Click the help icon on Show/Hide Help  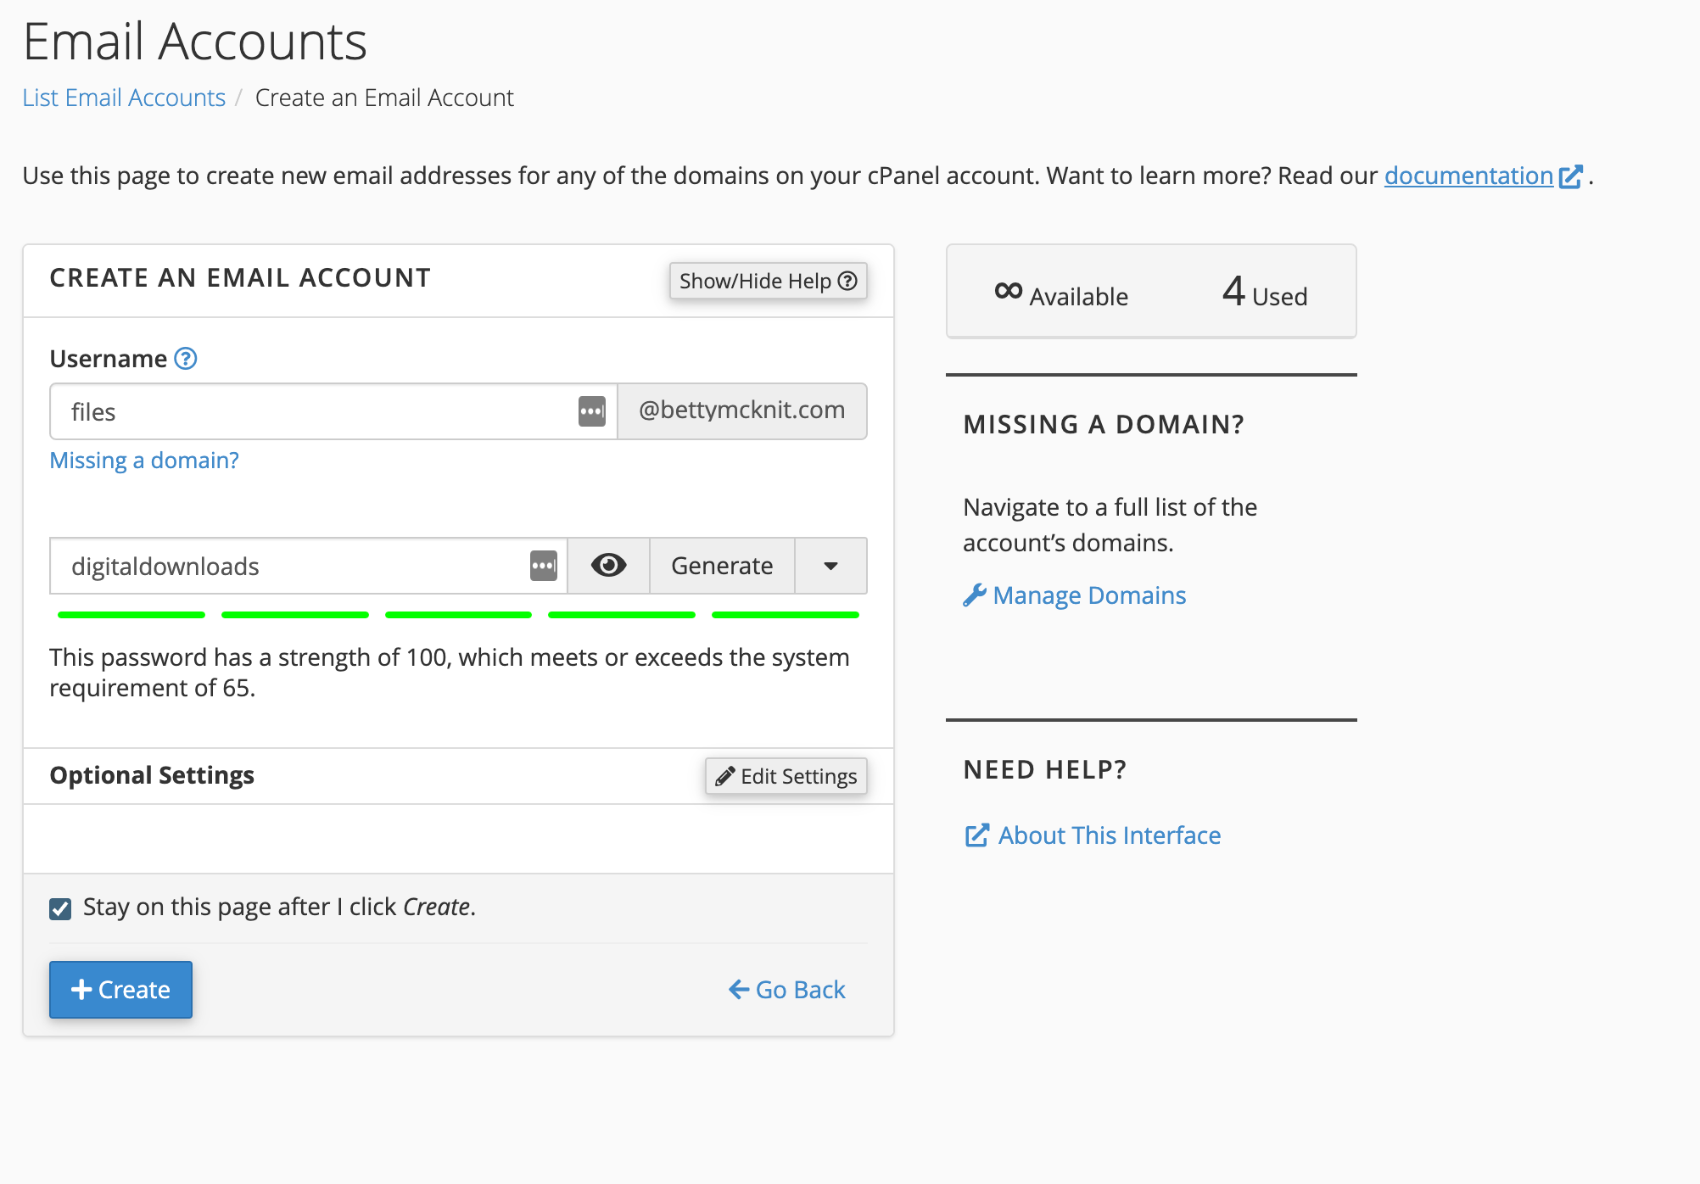[847, 281]
